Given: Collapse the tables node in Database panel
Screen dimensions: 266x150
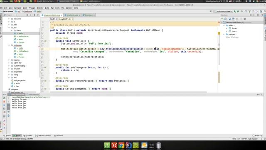Looking at the screenshot, I should pos(224,25).
